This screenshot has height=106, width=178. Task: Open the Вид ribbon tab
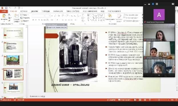pyautogui.click(x=102, y=11)
